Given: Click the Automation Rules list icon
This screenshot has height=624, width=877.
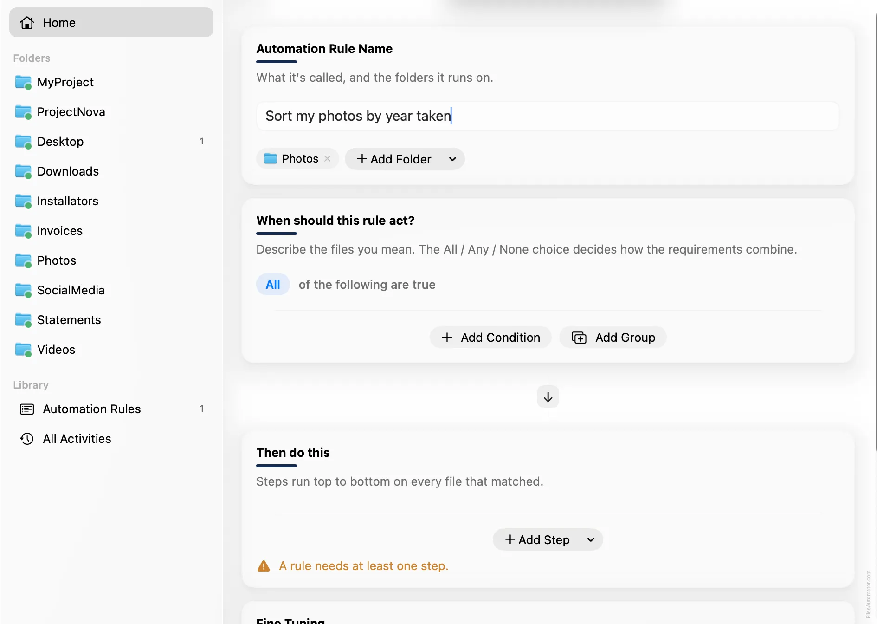Looking at the screenshot, I should pyautogui.click(x=27, y=409).
